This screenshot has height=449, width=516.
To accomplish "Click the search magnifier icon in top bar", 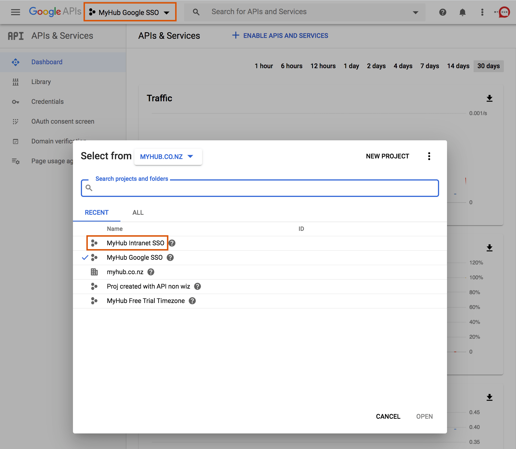I will coord(196,12).
